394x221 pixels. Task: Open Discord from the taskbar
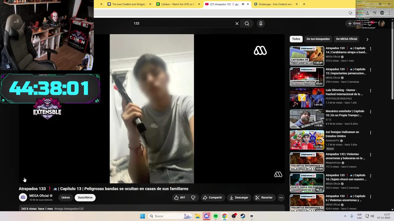click(207, 216)
